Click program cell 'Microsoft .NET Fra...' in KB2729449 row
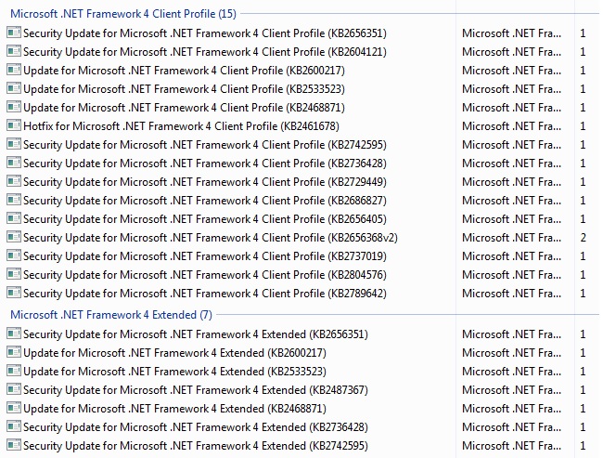Image resolution: width=603 pixels, height=458 pixels. click(x=511, y=182)
